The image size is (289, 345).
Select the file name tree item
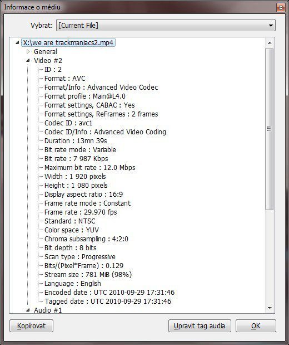(68, 43)
